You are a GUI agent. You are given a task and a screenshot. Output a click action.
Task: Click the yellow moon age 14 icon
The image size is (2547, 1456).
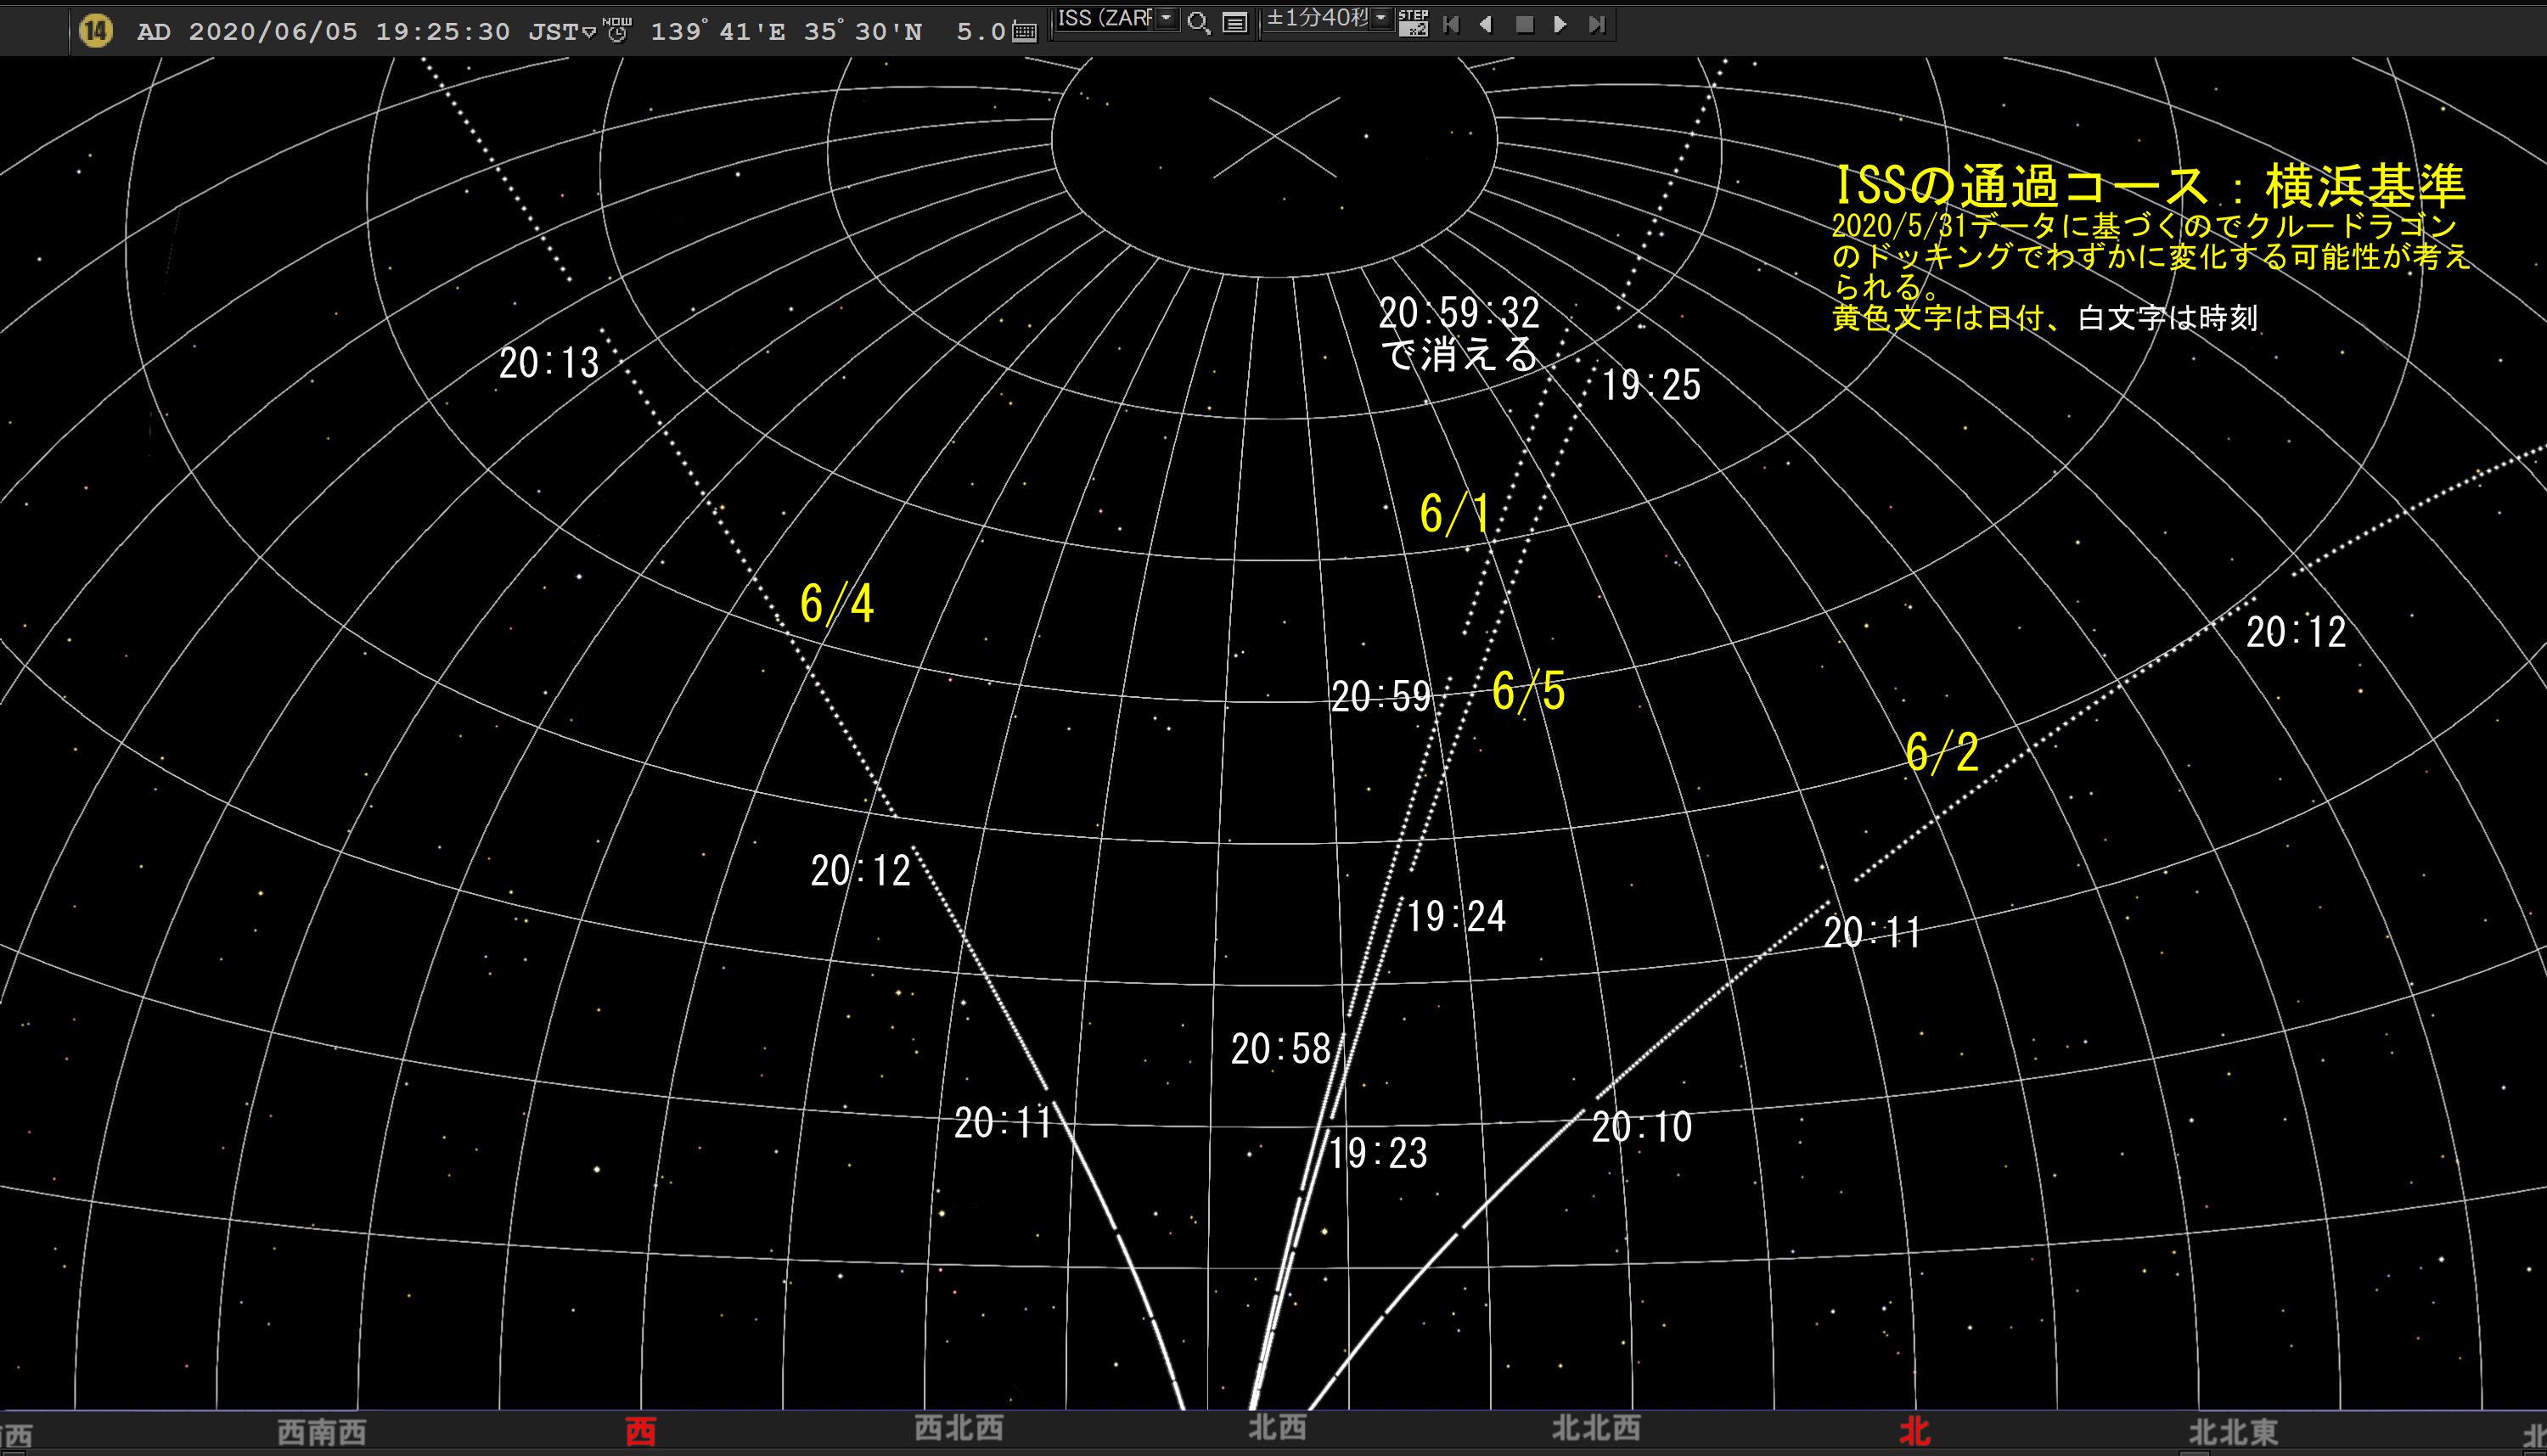(x=95, y=31)
